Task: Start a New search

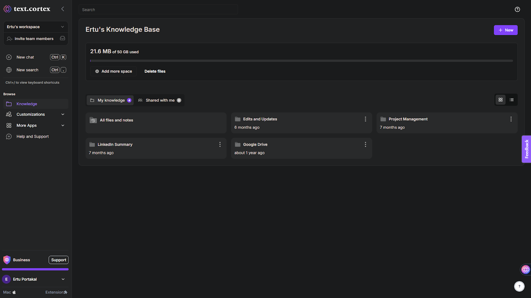Action: tap(36, 70)
